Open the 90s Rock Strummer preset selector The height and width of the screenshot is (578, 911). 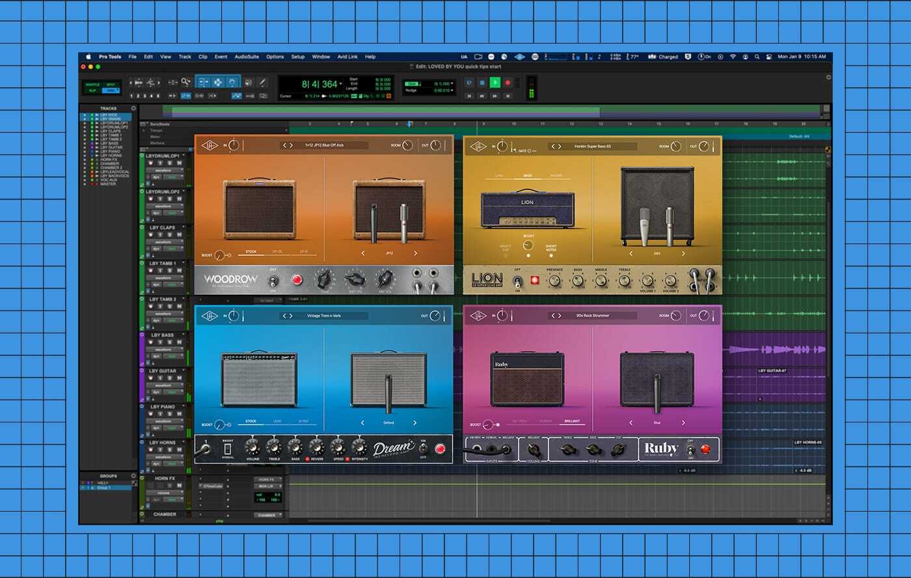[592, 316]
